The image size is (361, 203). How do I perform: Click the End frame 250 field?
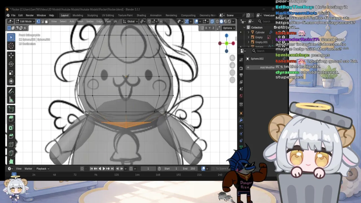[189, 169]
